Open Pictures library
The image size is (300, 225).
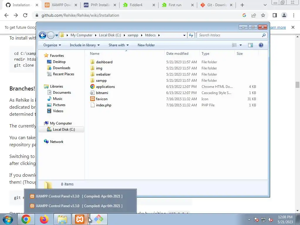[x=59, y=105]
